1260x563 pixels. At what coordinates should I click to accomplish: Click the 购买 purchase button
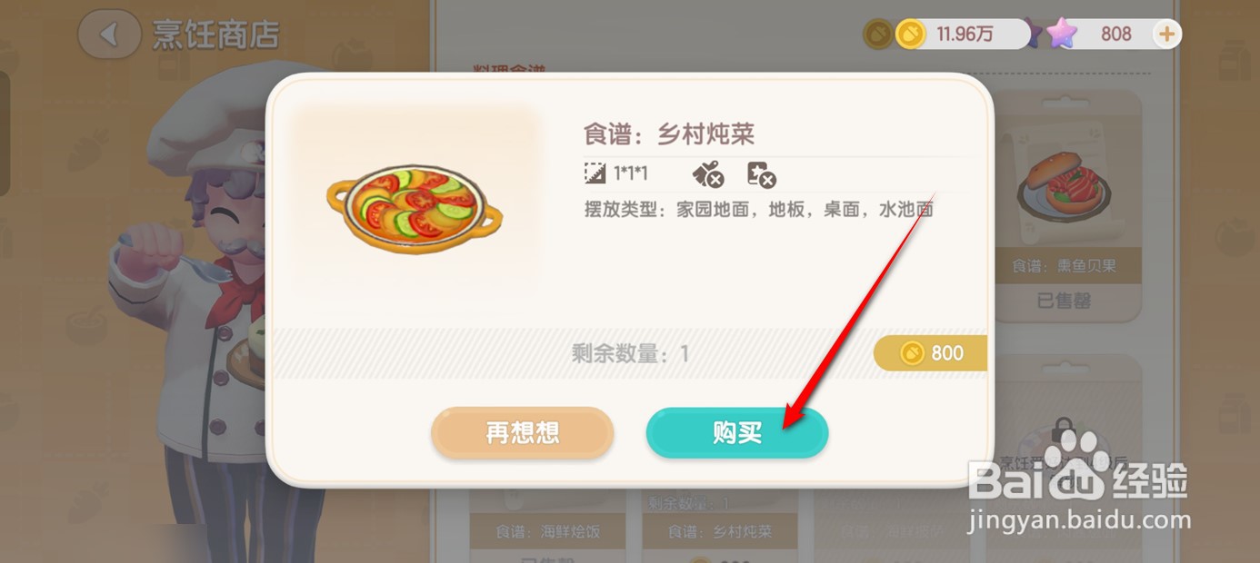coord(737,433)
